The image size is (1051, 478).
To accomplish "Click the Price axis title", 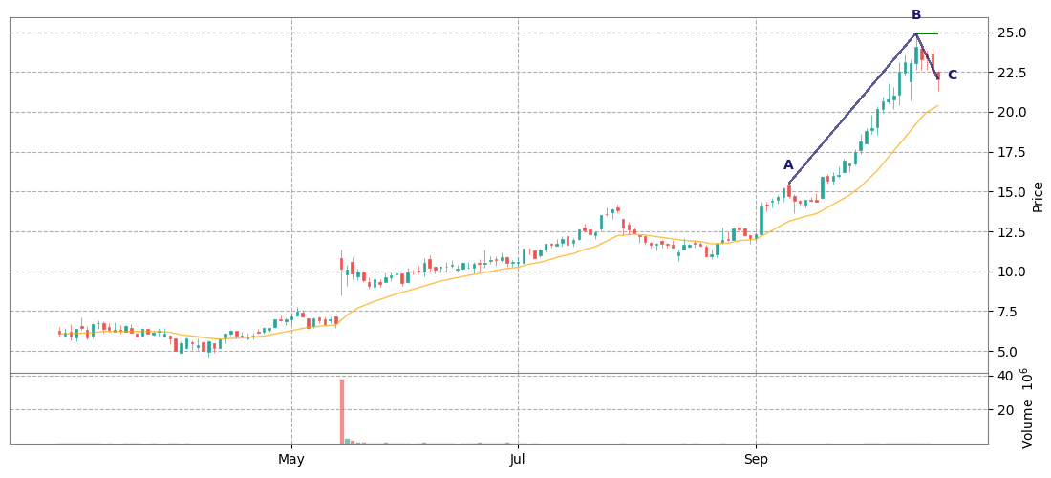I will point(1038,196).
